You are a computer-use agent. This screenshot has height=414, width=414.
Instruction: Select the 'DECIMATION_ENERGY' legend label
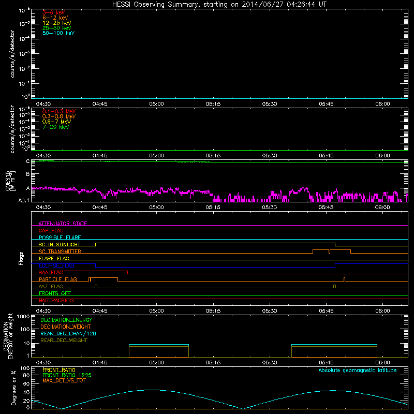point(66,320)
